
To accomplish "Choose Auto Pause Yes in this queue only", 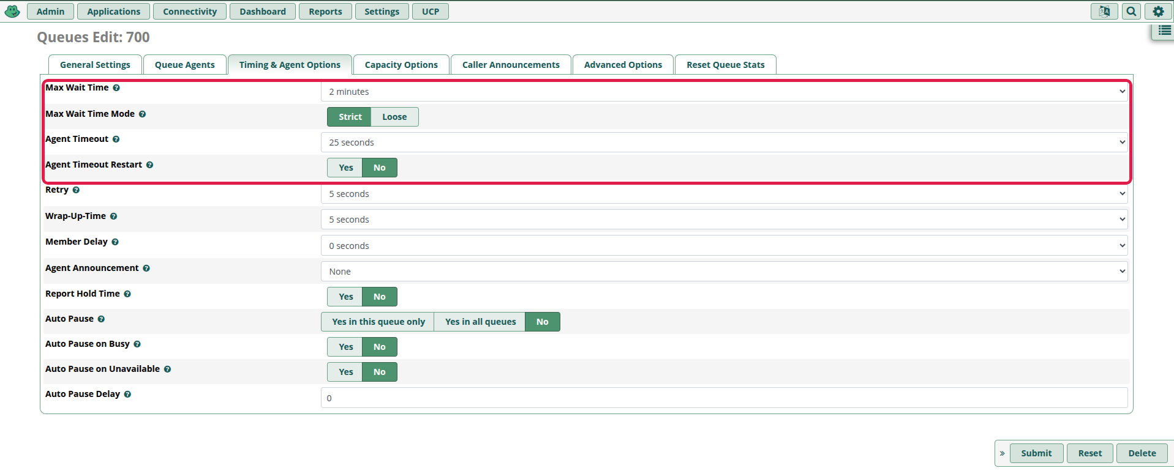I will (378, 322).
